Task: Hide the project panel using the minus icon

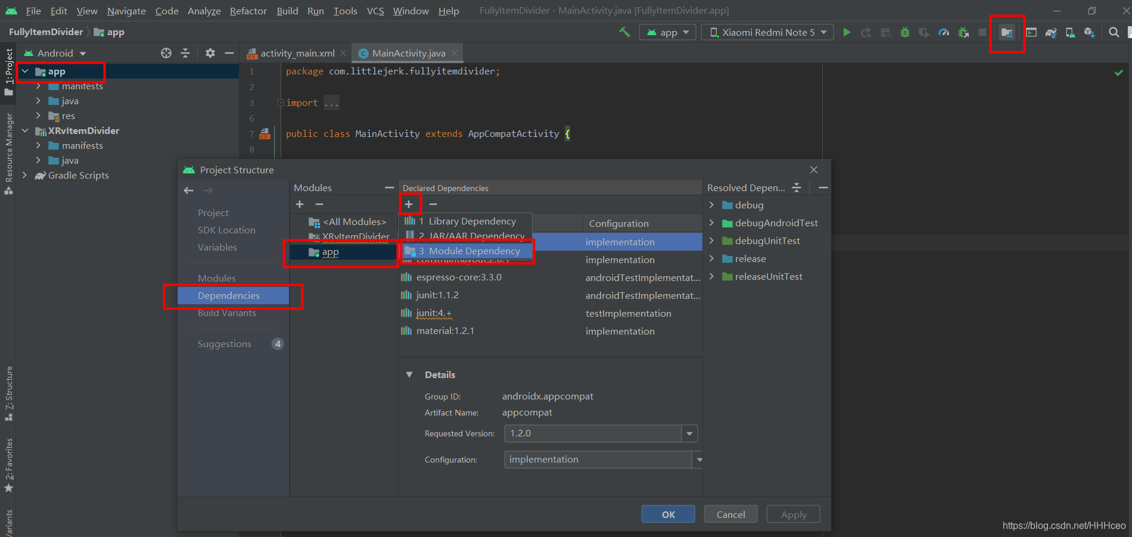Action: (x=229, y=53)
